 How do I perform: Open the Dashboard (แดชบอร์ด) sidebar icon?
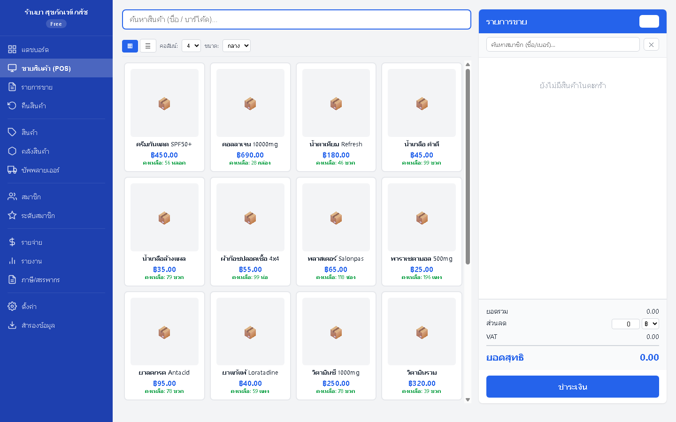pyautogui.click(x=12, y=49)
